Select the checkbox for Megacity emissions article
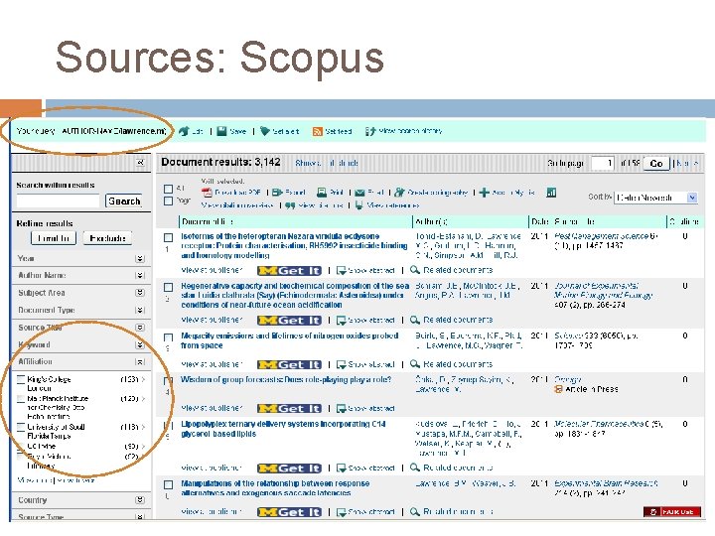 (168, 337)
